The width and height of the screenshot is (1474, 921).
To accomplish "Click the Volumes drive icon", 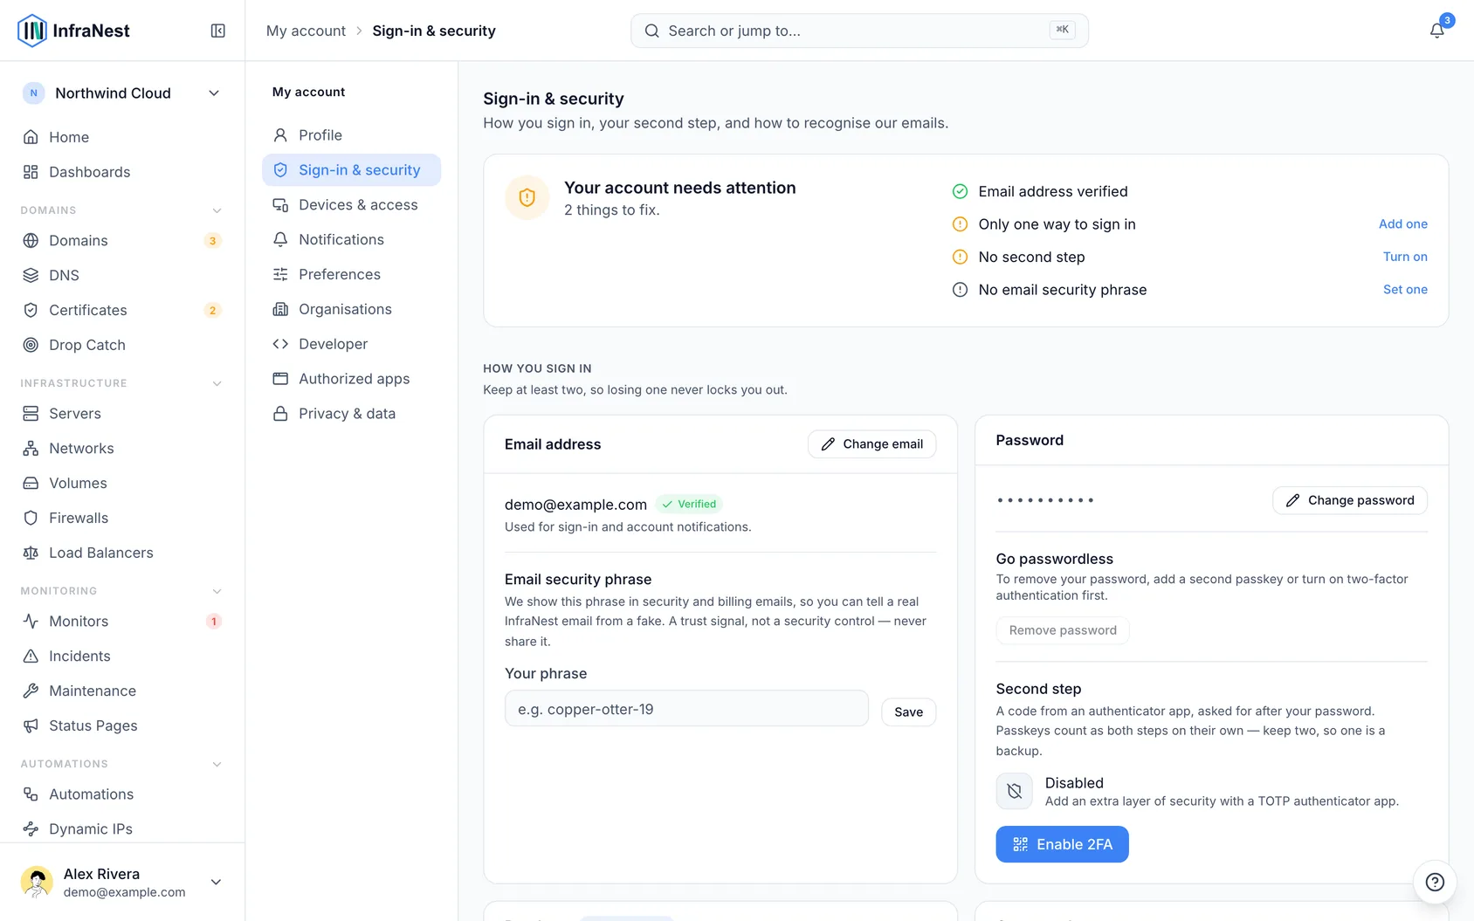I will 31,483.
